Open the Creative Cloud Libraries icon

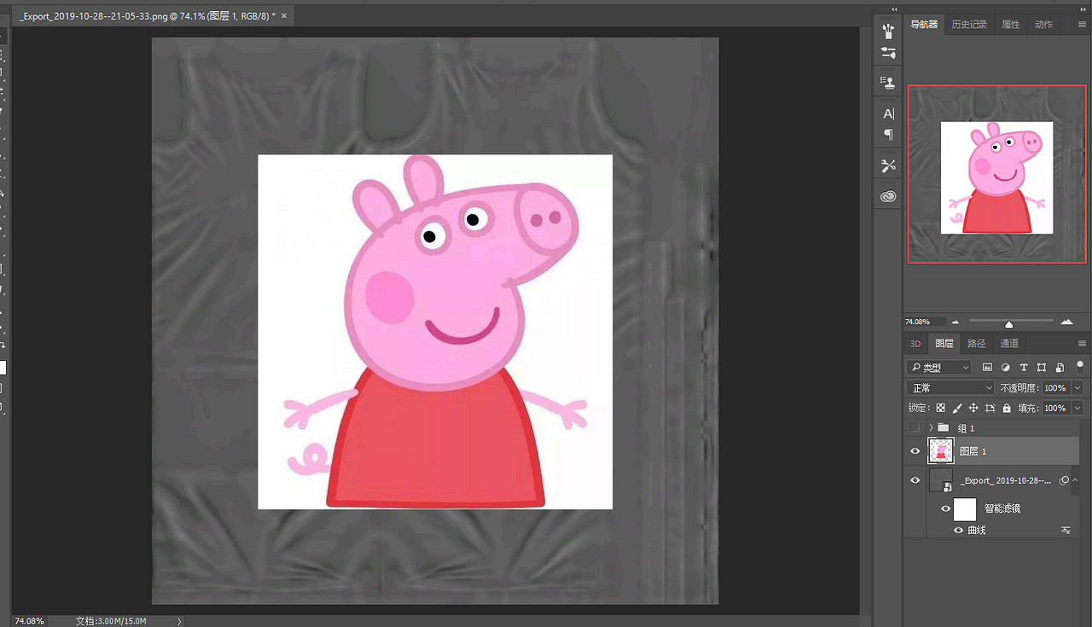(x=888, y=196)
